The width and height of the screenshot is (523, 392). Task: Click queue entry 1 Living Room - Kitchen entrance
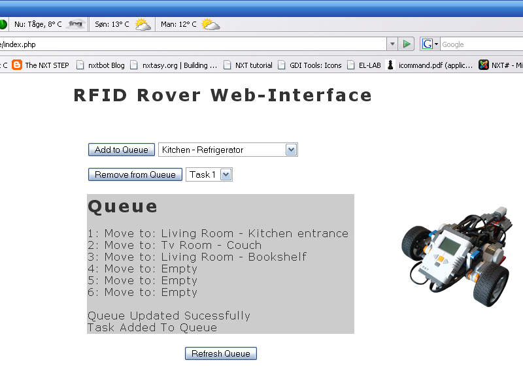218,233
